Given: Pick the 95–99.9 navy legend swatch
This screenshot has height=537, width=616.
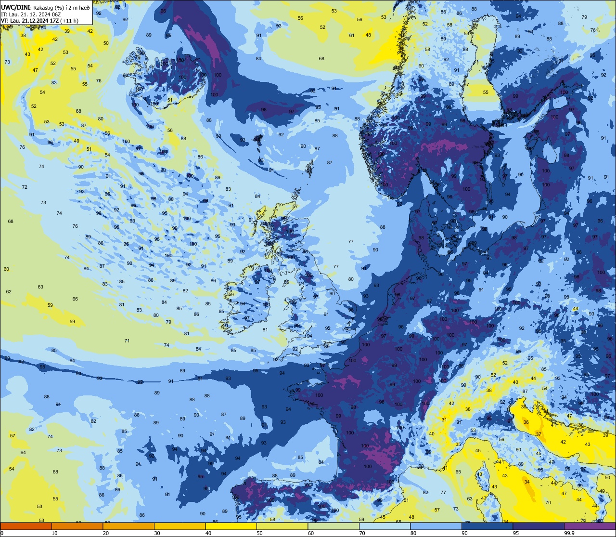Looking at the screenshot, I should click(x=539, y=526).
